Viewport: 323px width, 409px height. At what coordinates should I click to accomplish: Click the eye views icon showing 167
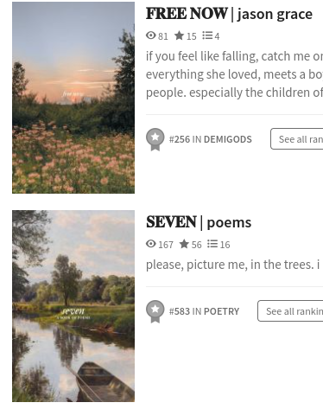(x=150, y=244)
